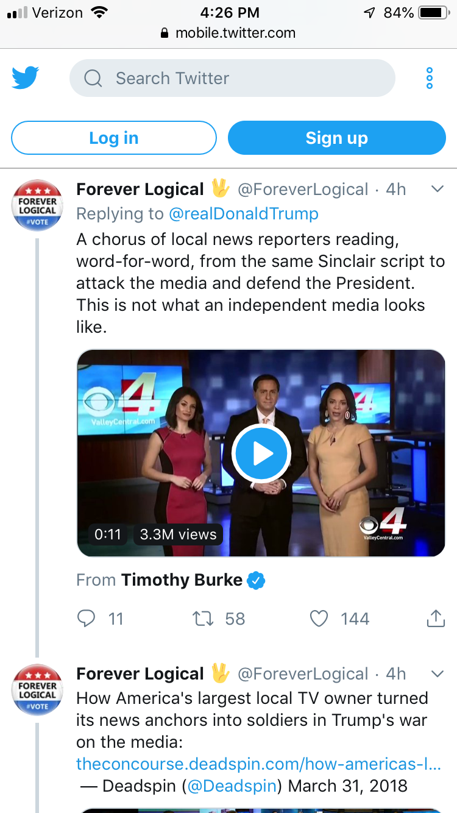Tap the share icon under the video tweet
Image resolution: width=457 pixels, height=813 pixels.
(435, 619)
